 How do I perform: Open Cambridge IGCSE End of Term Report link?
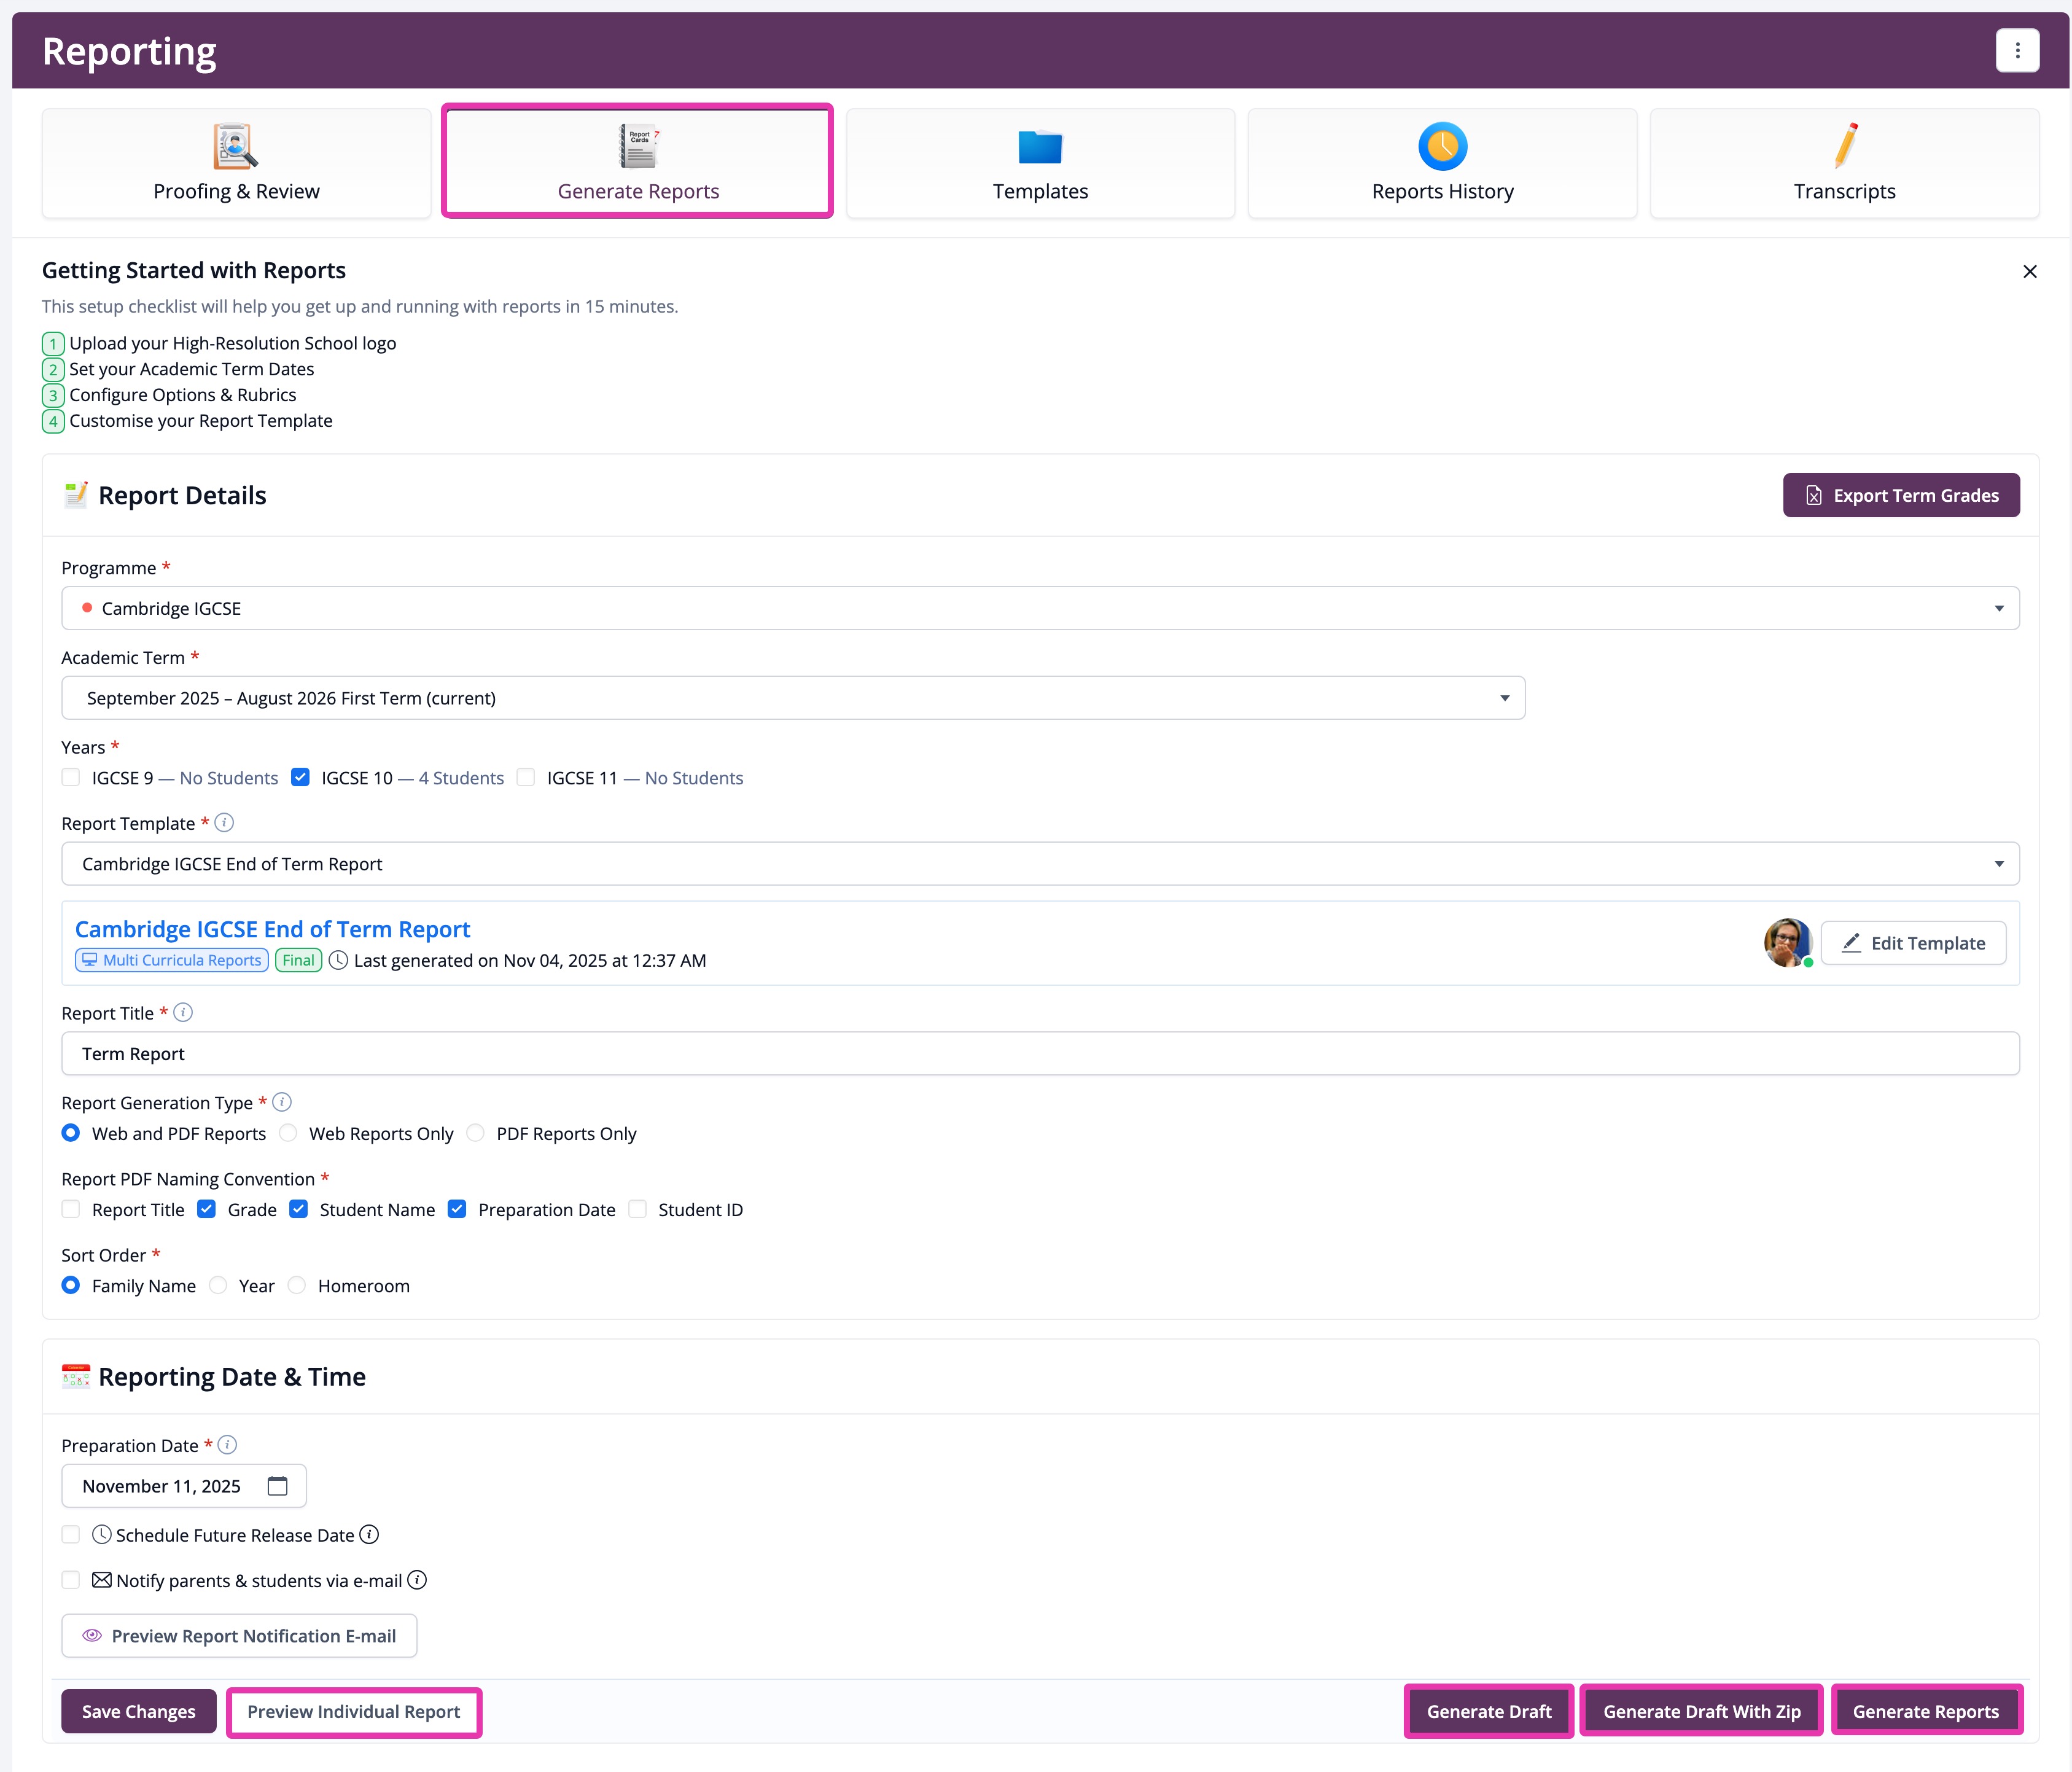(272, 929)
